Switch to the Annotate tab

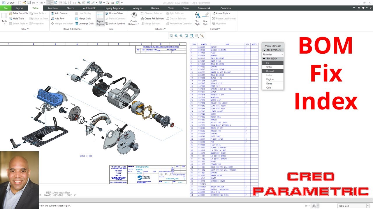[x=53, y=8]
